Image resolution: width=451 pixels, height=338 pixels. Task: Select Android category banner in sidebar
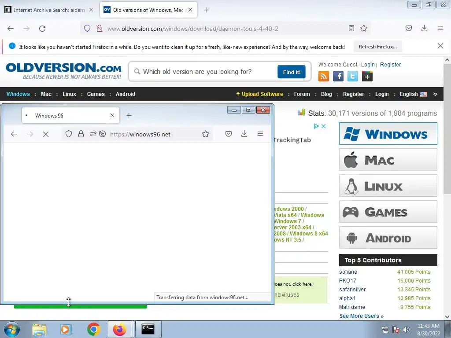[x=388, y=237]
